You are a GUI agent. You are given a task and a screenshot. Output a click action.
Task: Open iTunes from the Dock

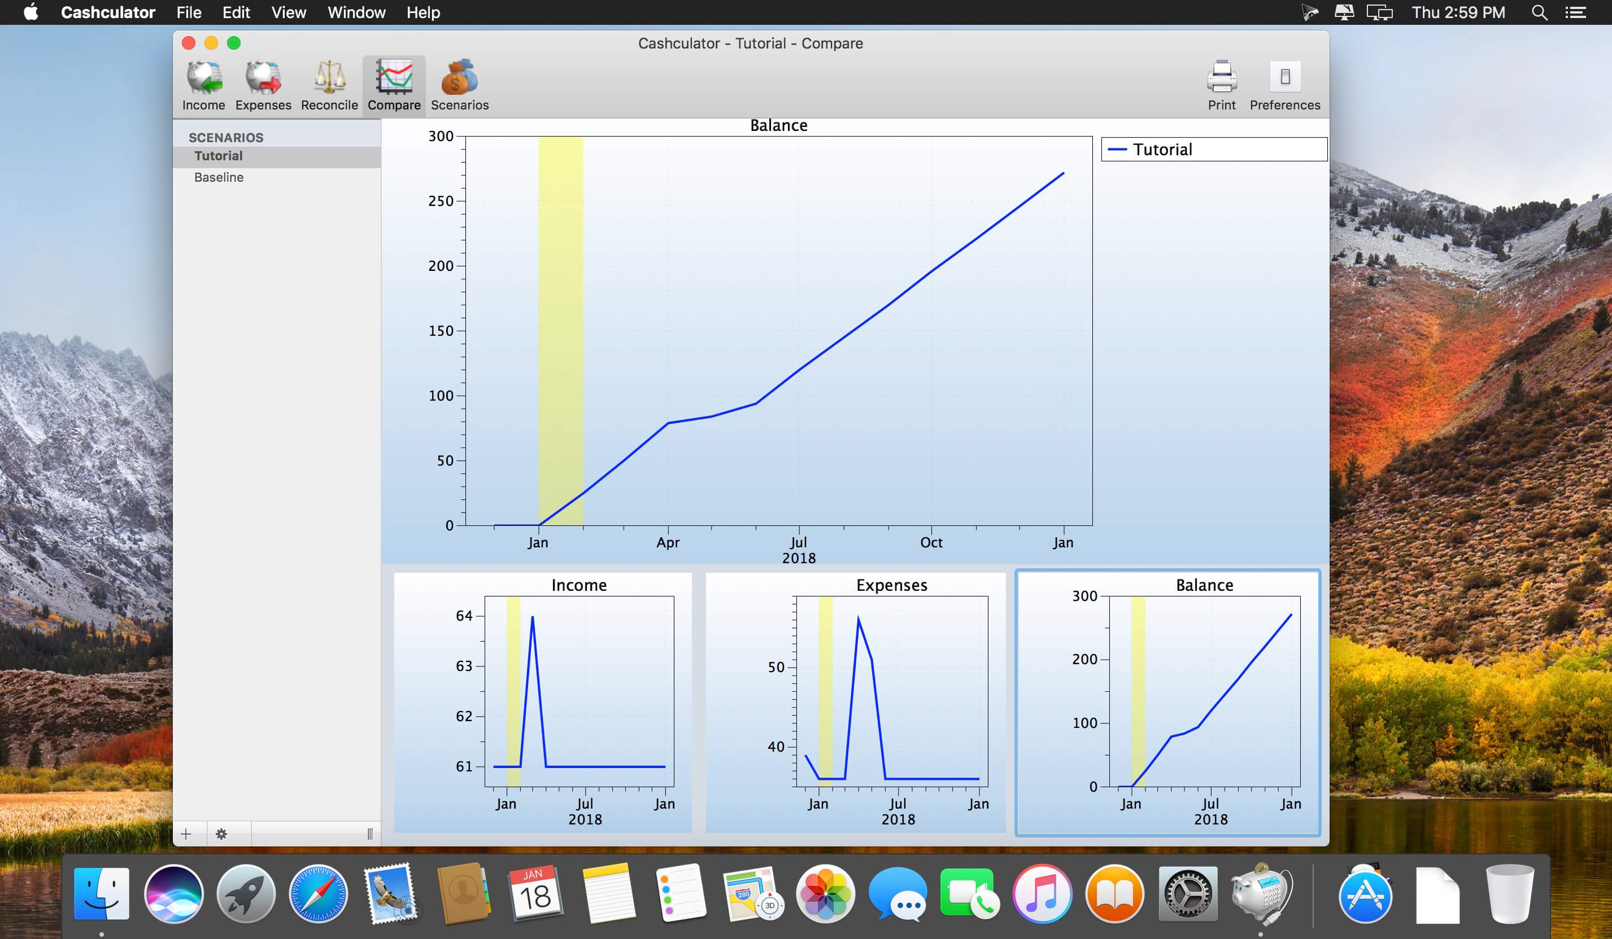point(1042,894)
